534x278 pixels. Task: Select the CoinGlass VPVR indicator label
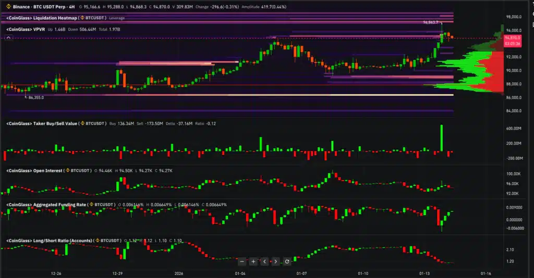click(x=25, y=30)
